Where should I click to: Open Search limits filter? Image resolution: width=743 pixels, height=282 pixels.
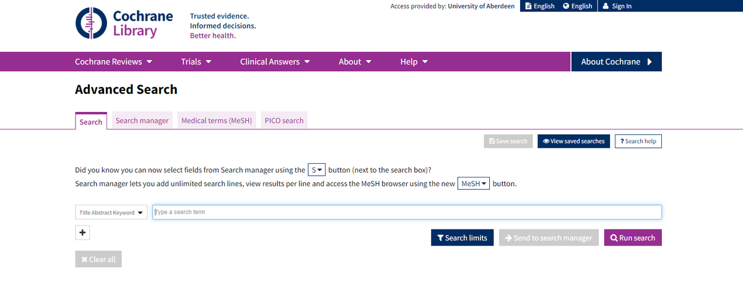tap(462, 237)
